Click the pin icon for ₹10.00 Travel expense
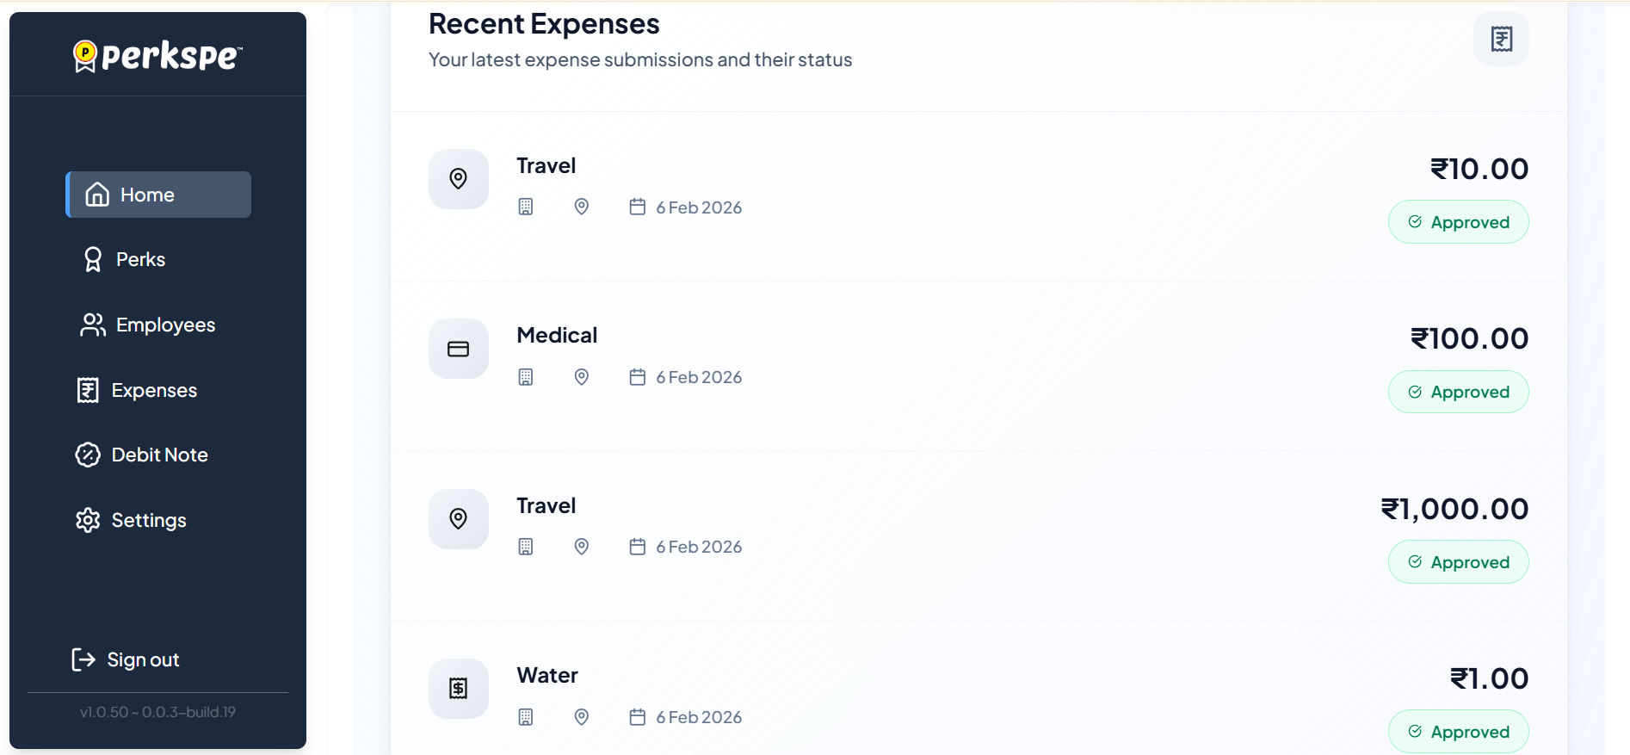 (458, 179)
